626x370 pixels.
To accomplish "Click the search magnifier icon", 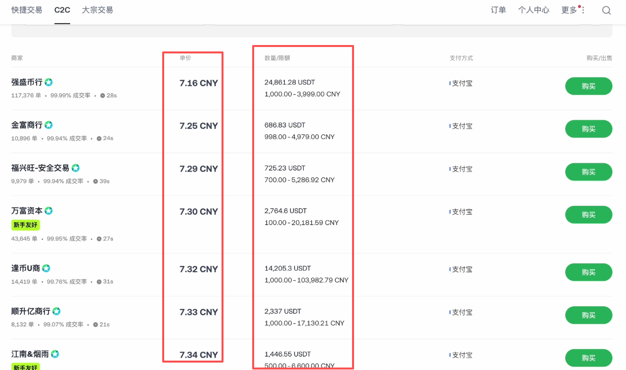I will coord(606,10).
